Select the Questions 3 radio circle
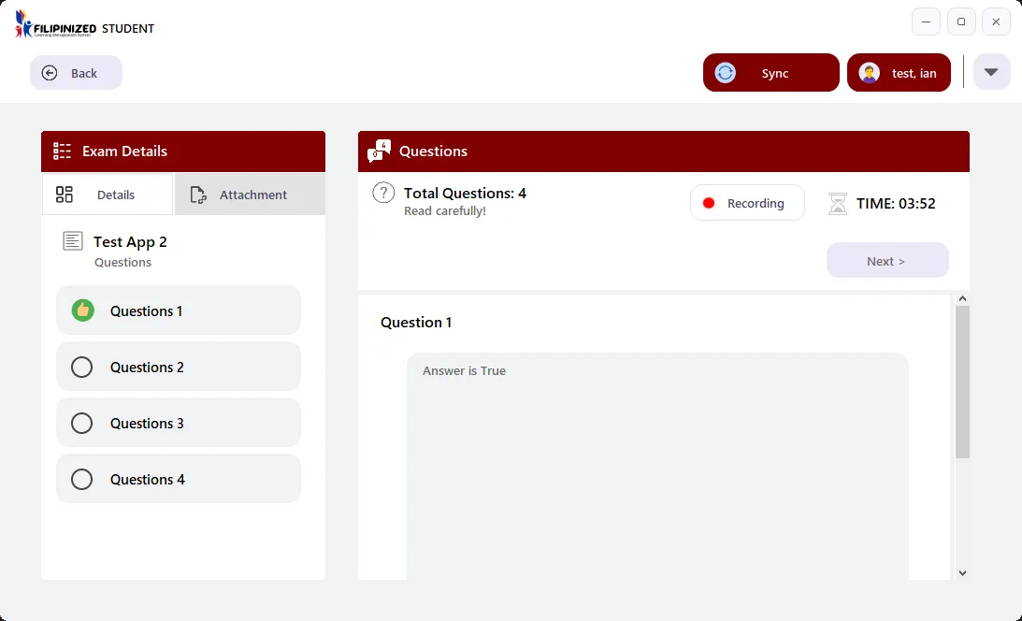 pyautogui.click(x=82, y=423)
